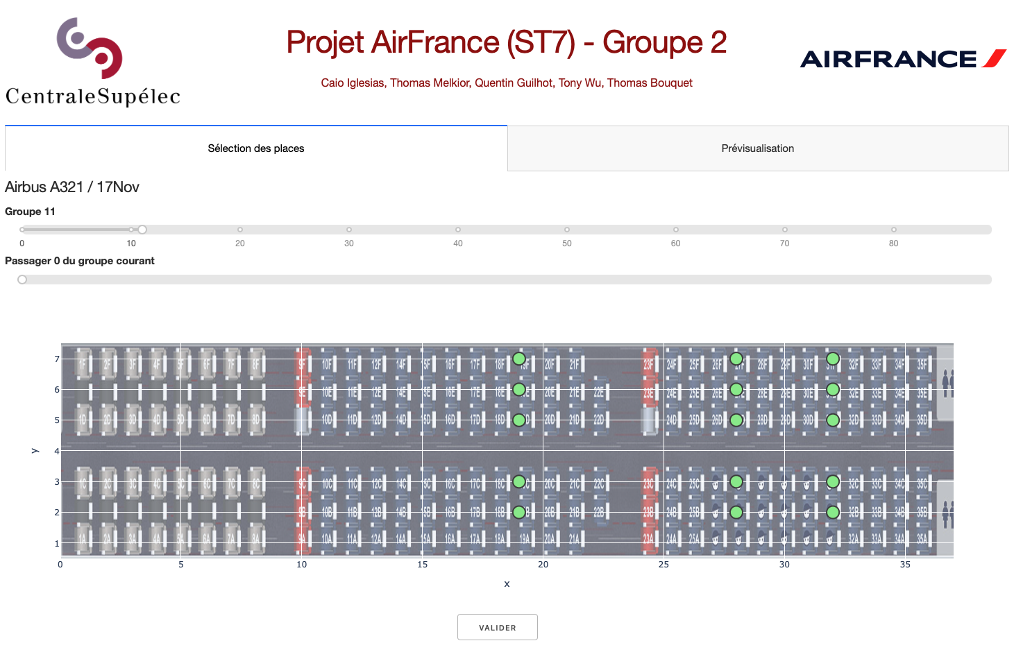This screenshot has height=668, width=1014.
Task: Set group slider to mark 40
Action: [458, 230]
